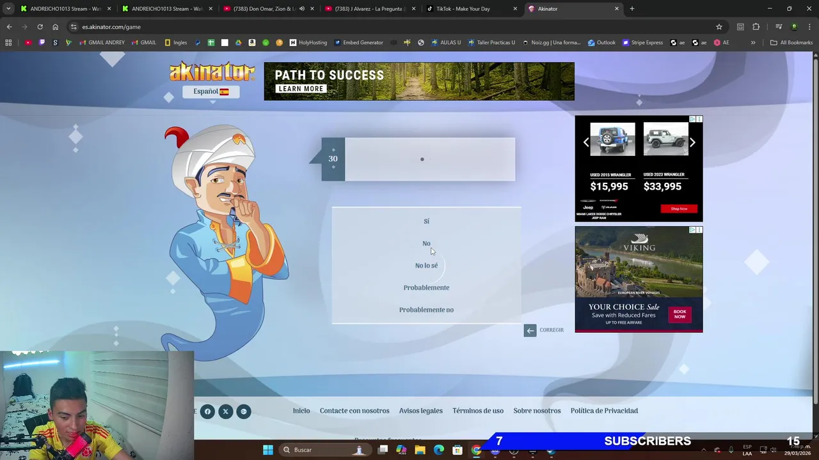819x460 pixels.
Task: Open the "Política de Privacidad" link
Action: 604,411
